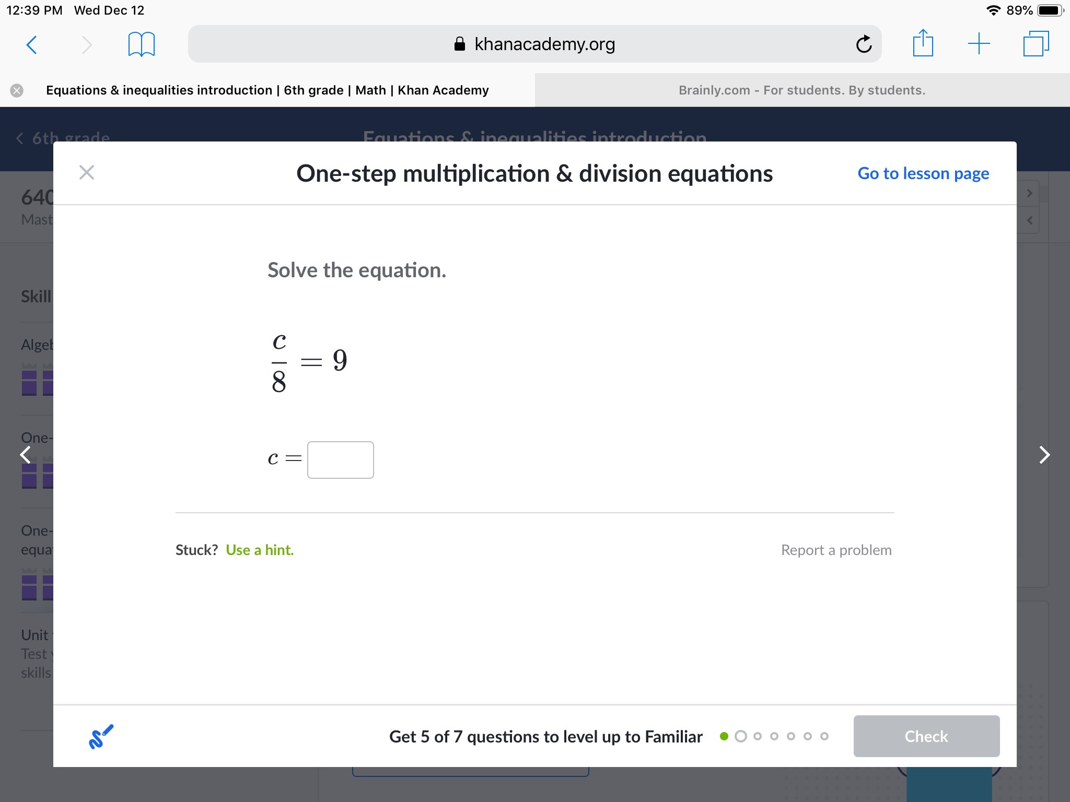1070x802 pixels.
Task: Tap the second progress dot indicator
Action: click(740, 736)
